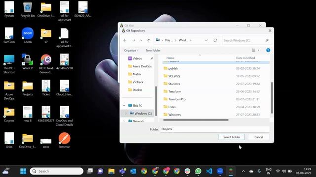The height and width of the screenshot is (177, 316).
Task: Select IRCTC Next Generation desktop shortcut
Action: click(x=46, y=64)
